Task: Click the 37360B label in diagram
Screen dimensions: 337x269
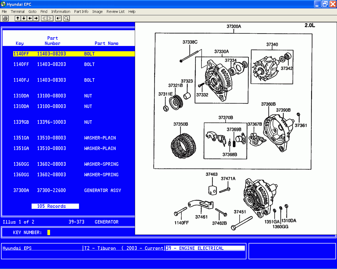Action: point(268,104)
